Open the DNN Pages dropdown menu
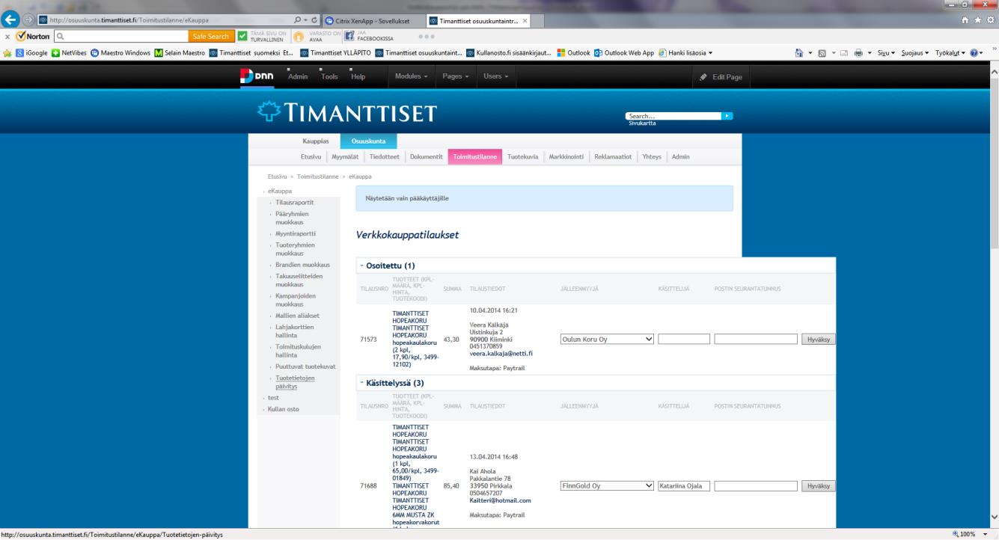The height and width of the screenshot is (540, 999). [x=456, y=77]
